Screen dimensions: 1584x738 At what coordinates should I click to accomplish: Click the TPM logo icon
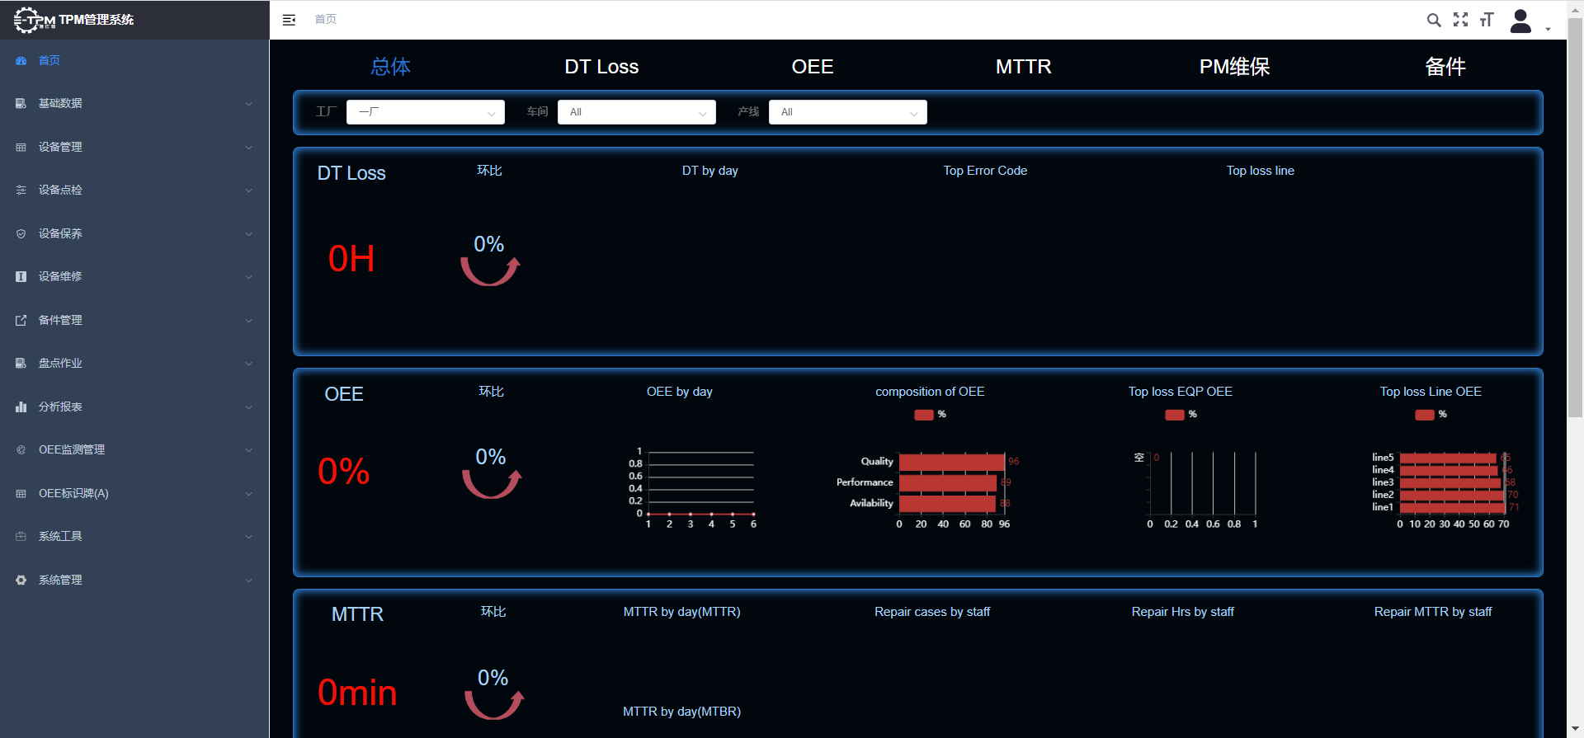point(35,20)
